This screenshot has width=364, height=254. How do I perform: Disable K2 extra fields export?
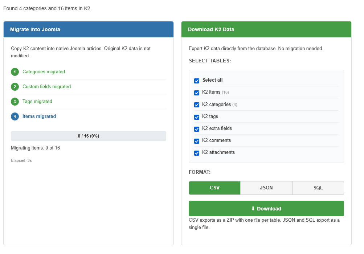click(197, 129)
